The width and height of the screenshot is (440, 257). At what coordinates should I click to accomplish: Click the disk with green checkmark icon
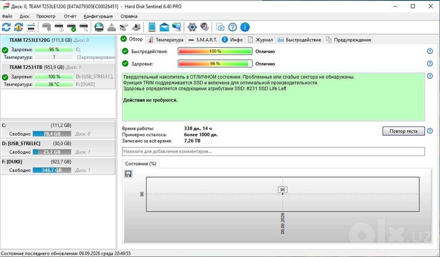tap(71, 27)
